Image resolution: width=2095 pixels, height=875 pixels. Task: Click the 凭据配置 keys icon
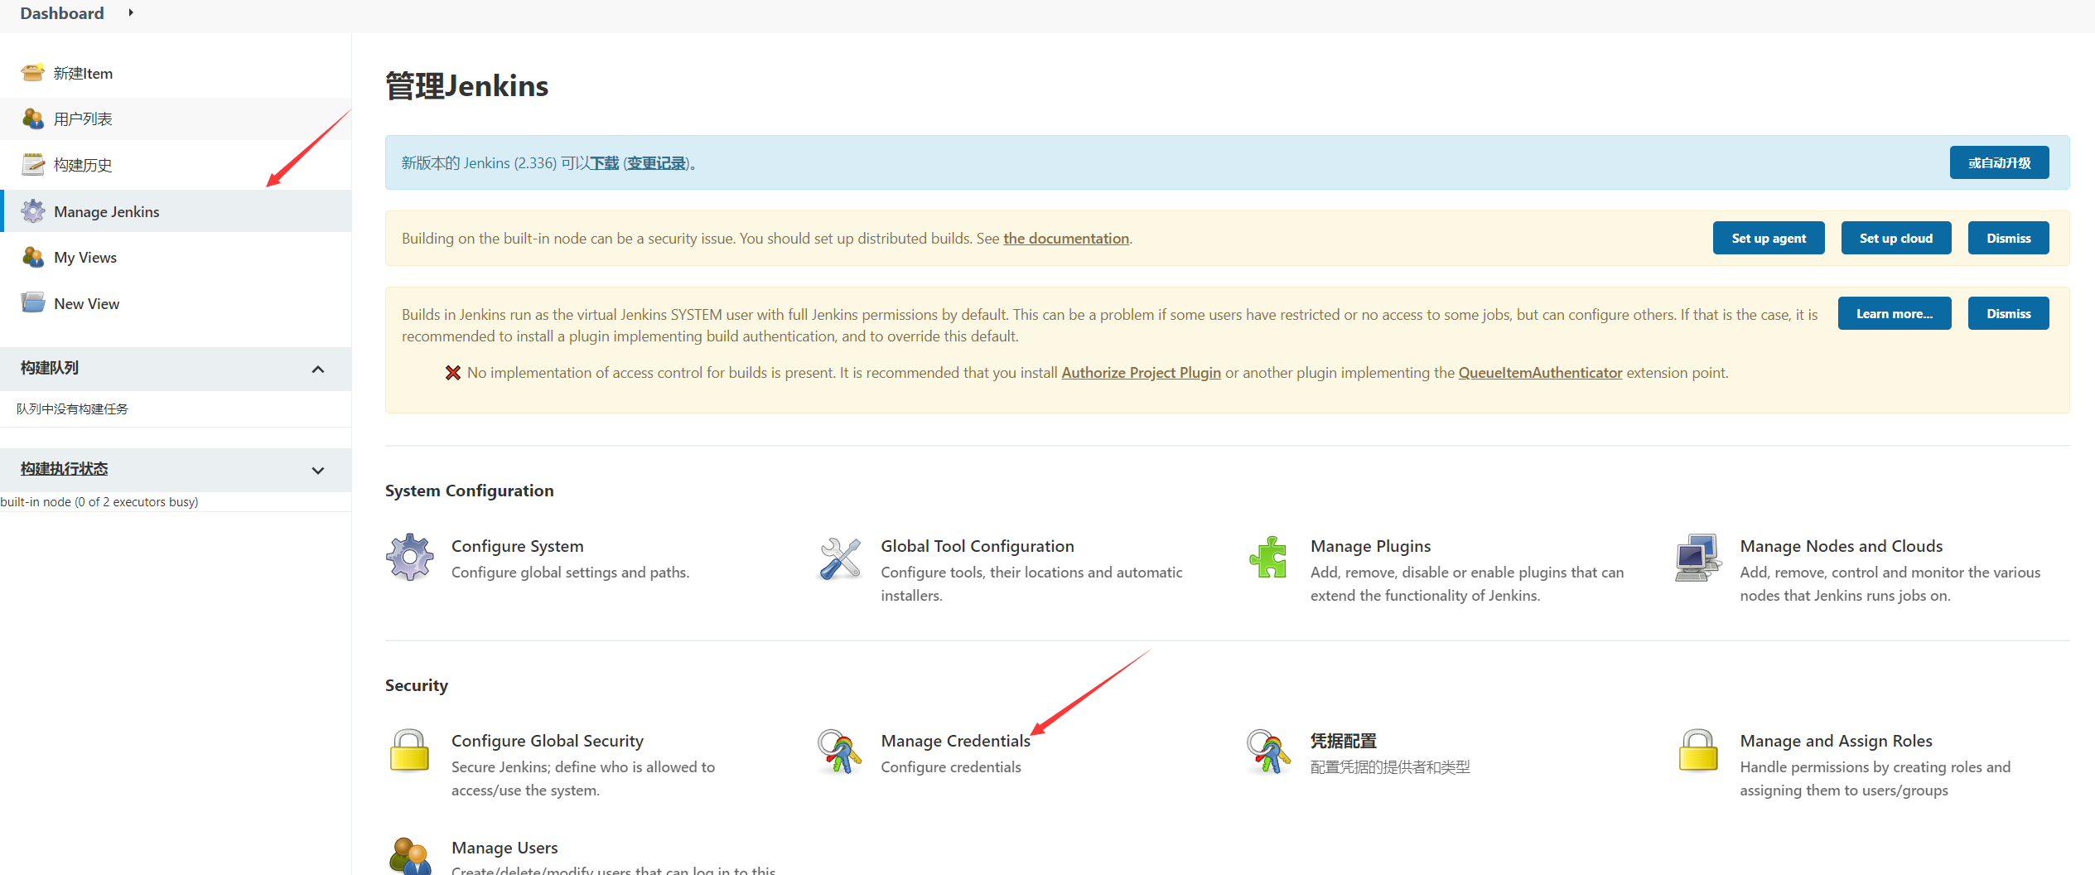[1268, 751]
